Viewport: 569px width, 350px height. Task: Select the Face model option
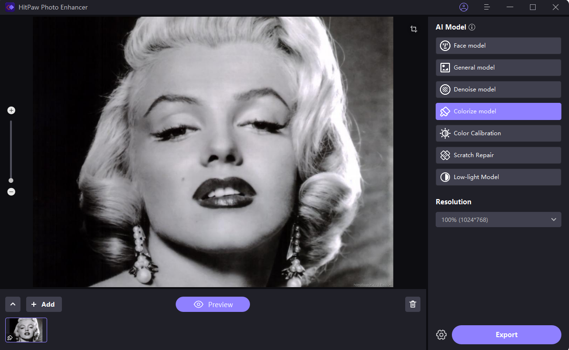498,46
